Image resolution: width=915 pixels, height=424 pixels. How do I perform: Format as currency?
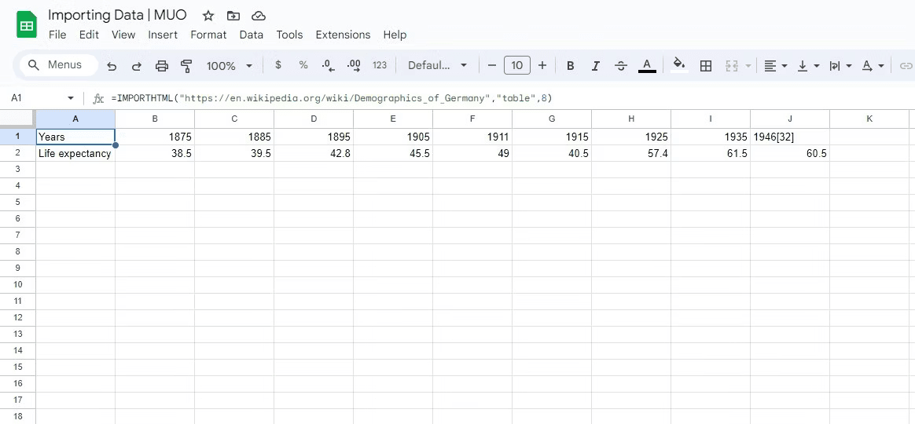point(277,65)
